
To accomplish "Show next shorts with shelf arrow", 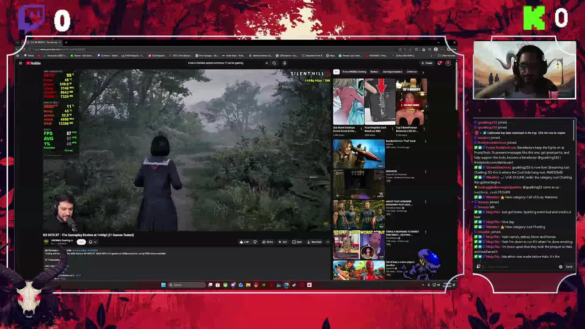I will tap(425, 106).
